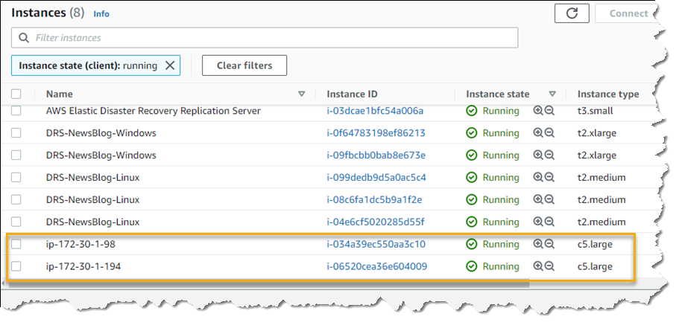Focus the Filter instances search field
The width and height of the screenshot is (679, 325).
click(265, 38)
